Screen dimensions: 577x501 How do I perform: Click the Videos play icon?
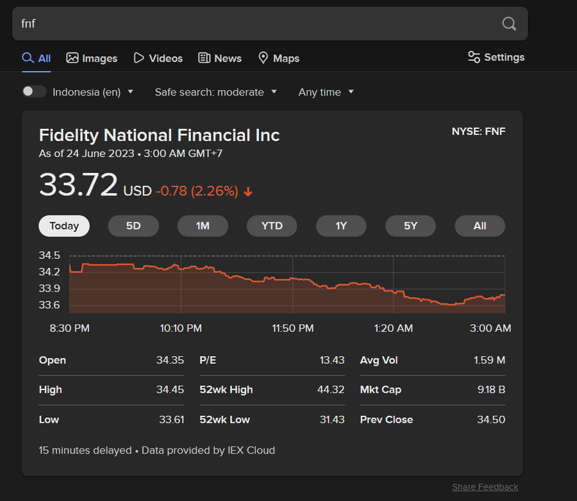pos(138,58)
